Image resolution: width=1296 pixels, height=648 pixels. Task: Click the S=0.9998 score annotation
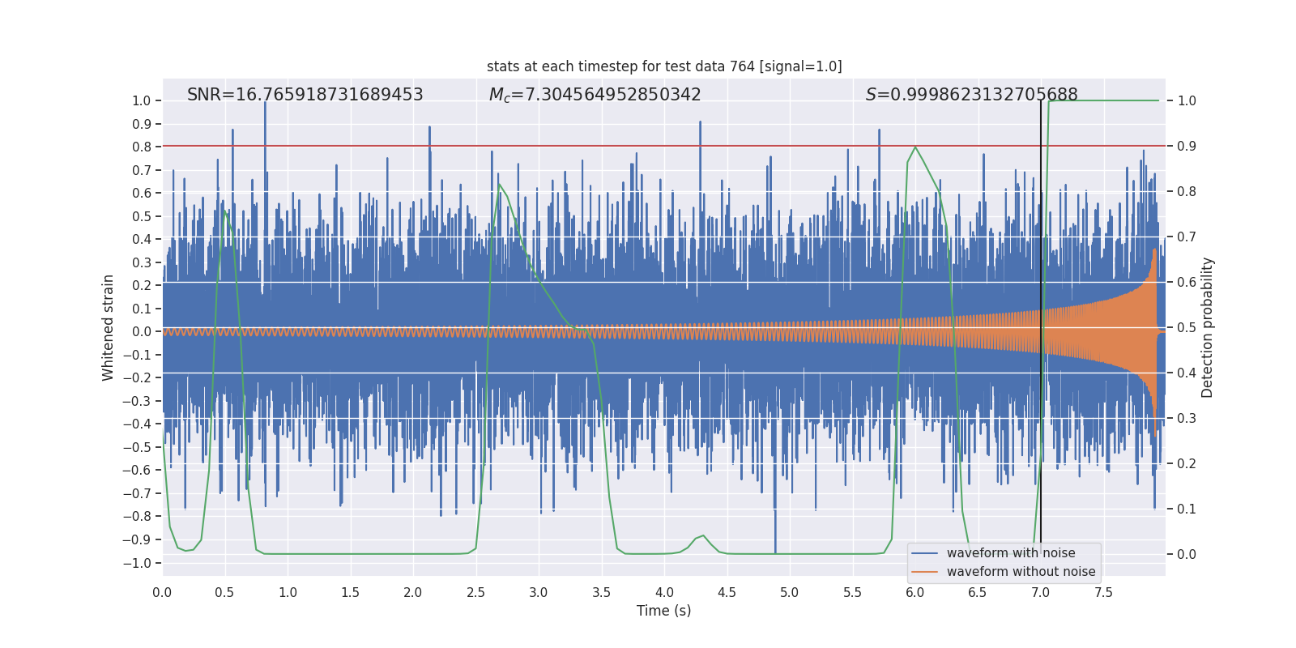tap(971, 95)
